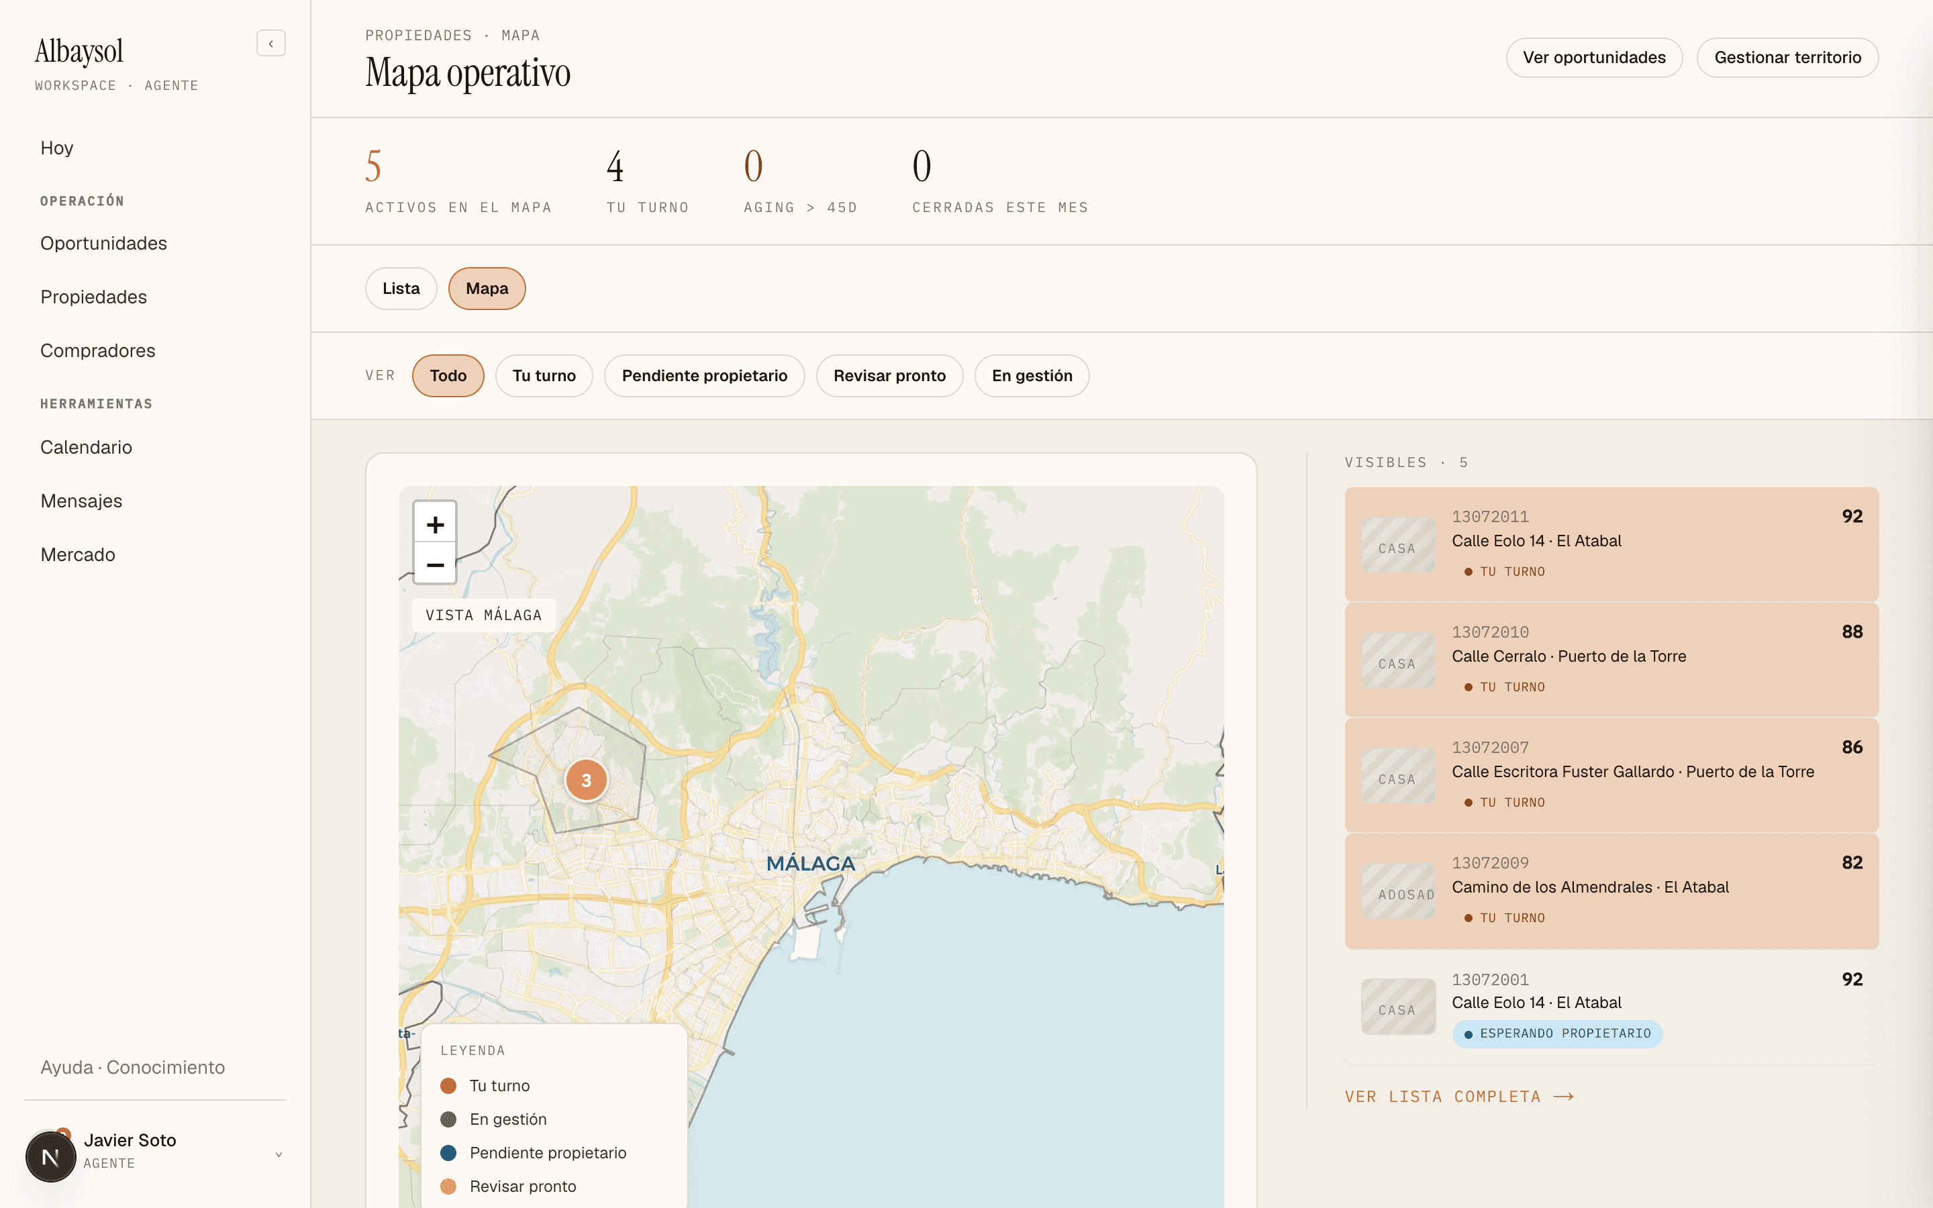
Task: Click the Adosado thumbnail for property 13072009
Action: click(x=1398, y=891)
